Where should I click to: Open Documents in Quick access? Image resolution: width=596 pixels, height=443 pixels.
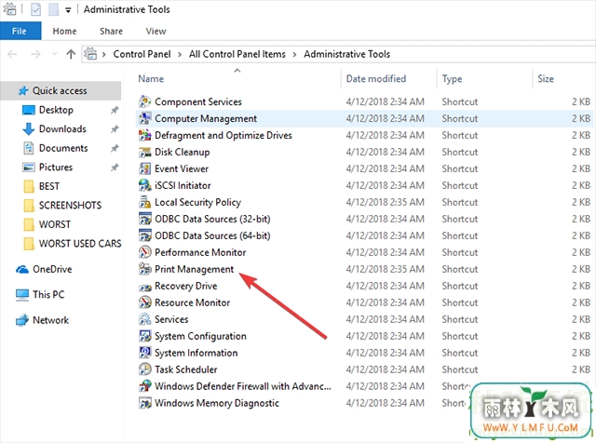[x=63, y=148]
